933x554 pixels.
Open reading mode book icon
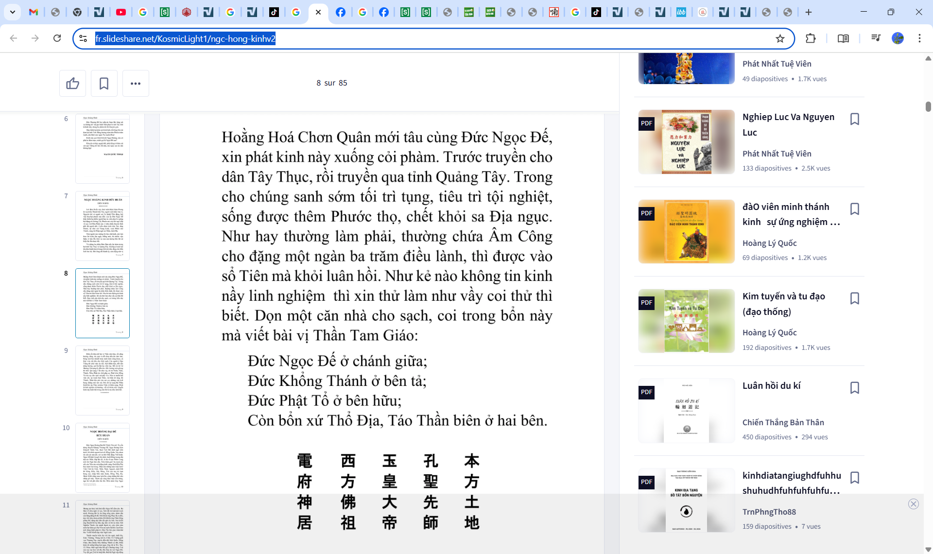click(843, 38)
